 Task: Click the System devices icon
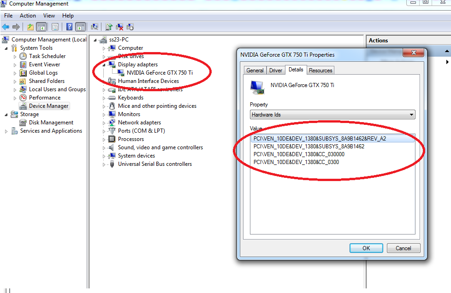click(x=112, y=156)
